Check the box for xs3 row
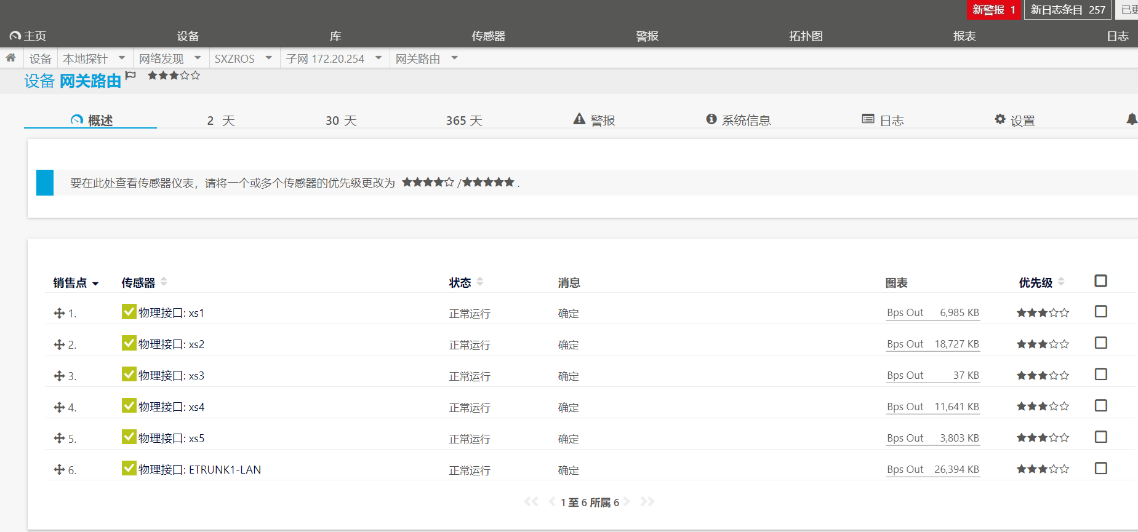The height and width of the screenshot is (532, 1138). (1101, 375)
